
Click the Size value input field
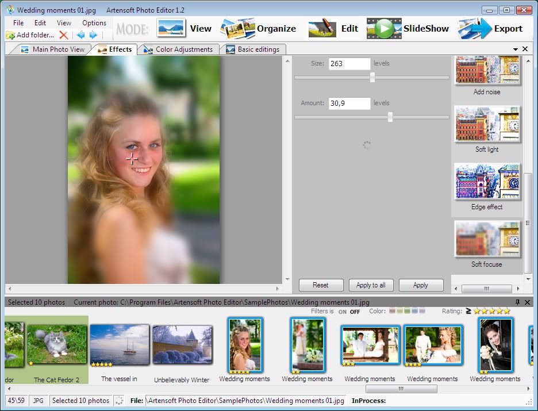coord(349,64)
